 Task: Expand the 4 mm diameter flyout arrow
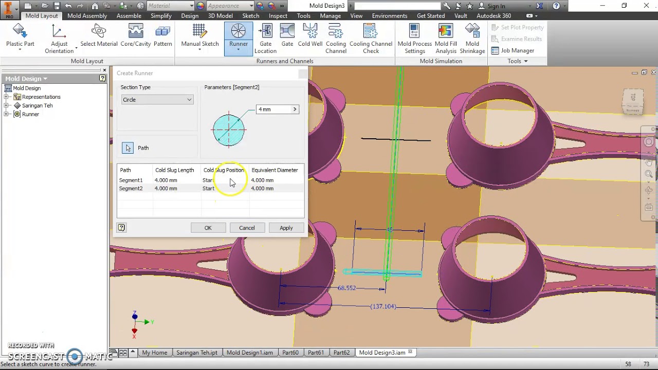click(295, 109)
